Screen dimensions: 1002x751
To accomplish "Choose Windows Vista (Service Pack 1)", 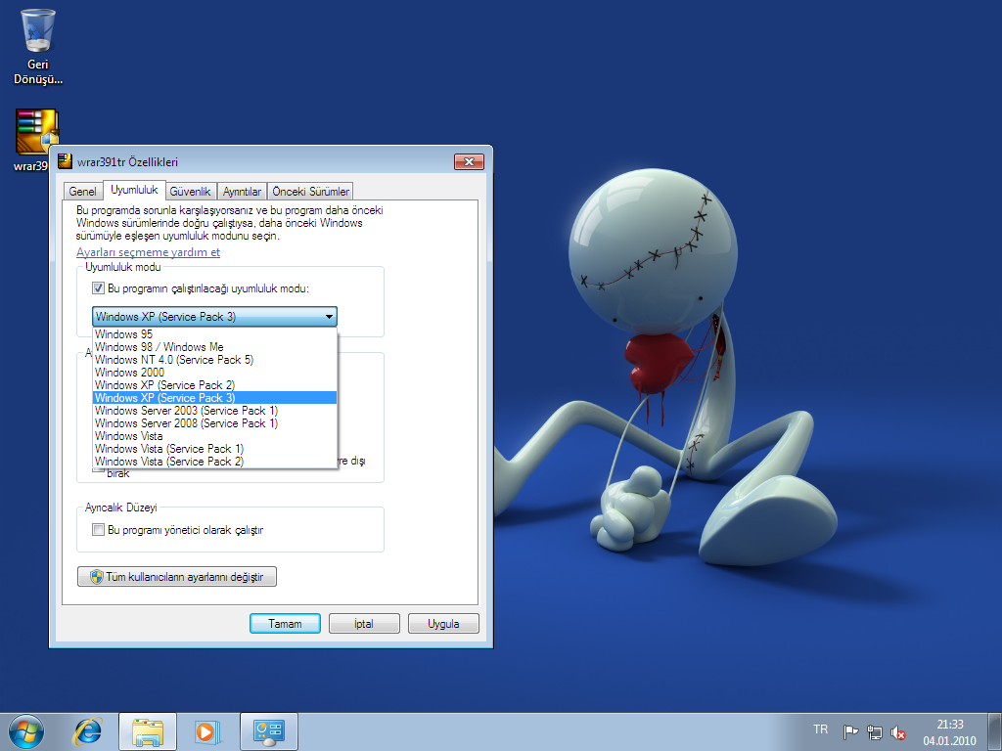I will [x=214, y=449].
